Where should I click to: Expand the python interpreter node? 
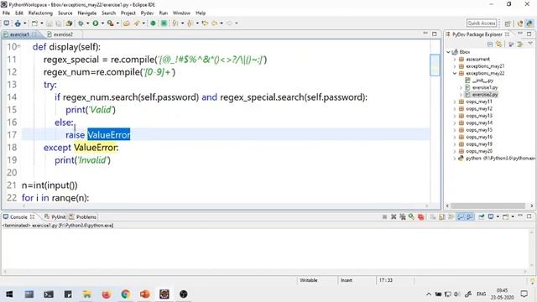[x=455, y=159]
